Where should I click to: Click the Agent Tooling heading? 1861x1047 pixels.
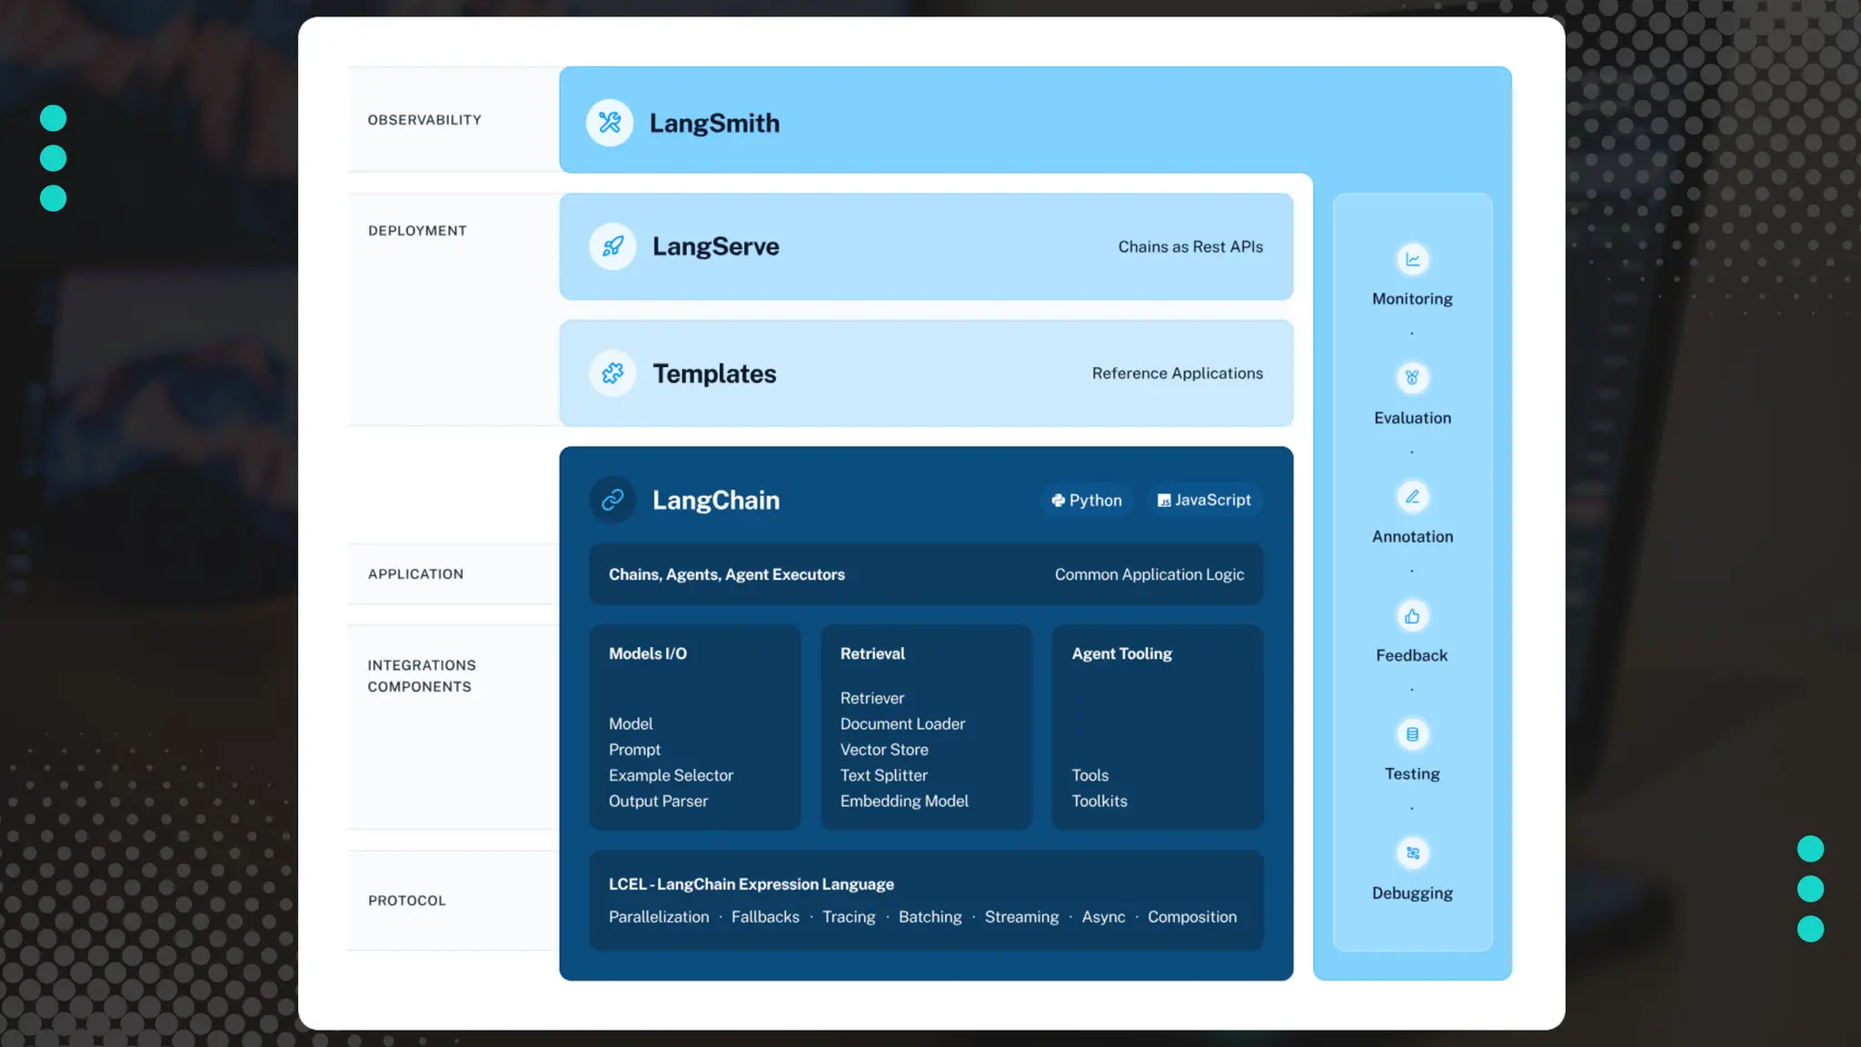coord(1121,654)
